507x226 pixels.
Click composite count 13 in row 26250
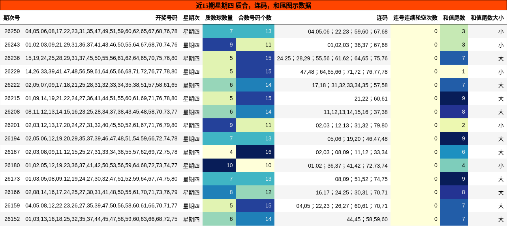point(255,31)
